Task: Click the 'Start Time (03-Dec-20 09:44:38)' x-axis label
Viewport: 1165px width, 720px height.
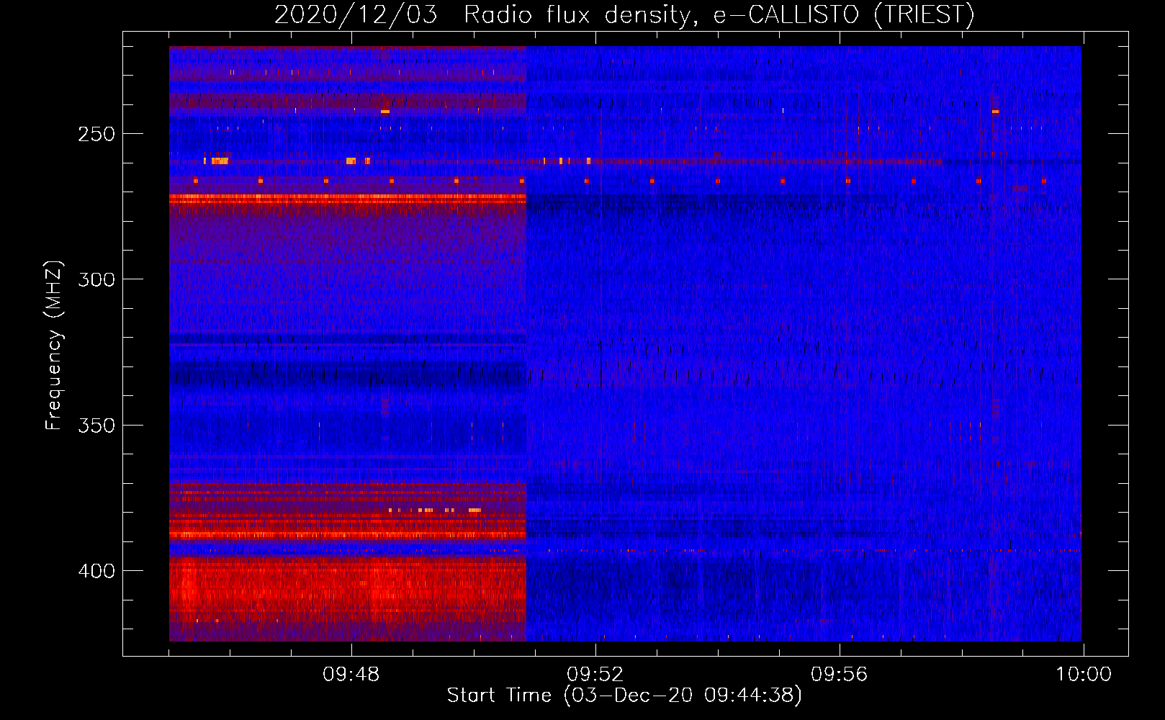Action: (x=624, y=696)
